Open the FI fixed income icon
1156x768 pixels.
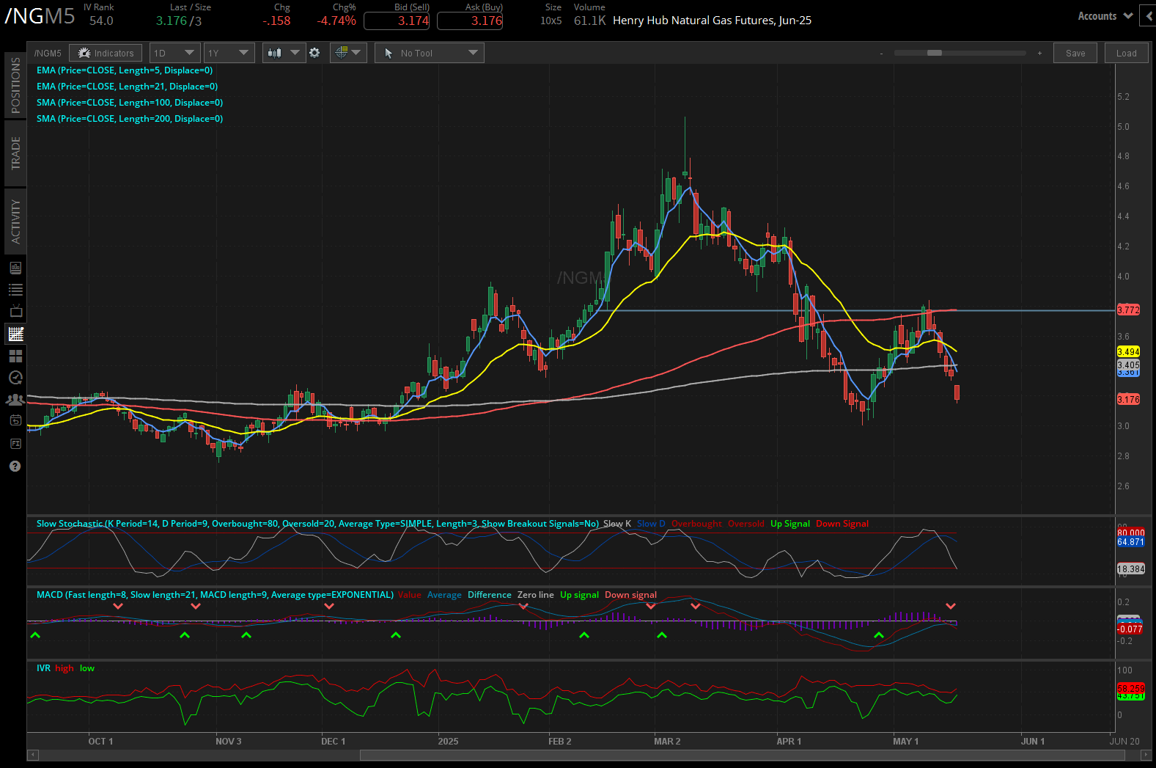click(x=15, y=444)
